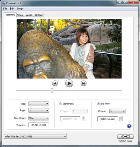Decrease End Point time with down arrow
This screenshot has width=140, height=147.
click(x=121, y=120)
